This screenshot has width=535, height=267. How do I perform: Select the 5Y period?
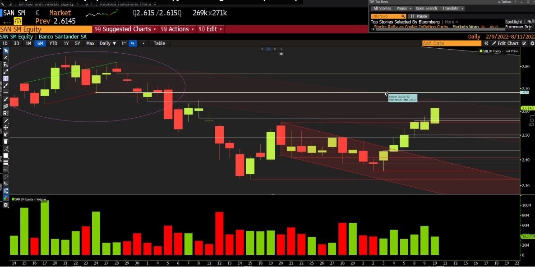(78, 43)
